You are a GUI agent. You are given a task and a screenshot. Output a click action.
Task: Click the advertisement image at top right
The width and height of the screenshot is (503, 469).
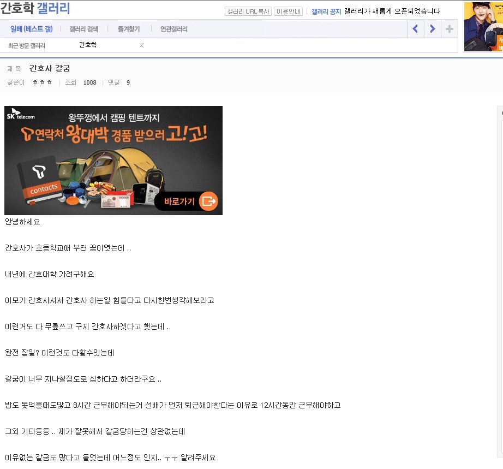coord(483,26)
